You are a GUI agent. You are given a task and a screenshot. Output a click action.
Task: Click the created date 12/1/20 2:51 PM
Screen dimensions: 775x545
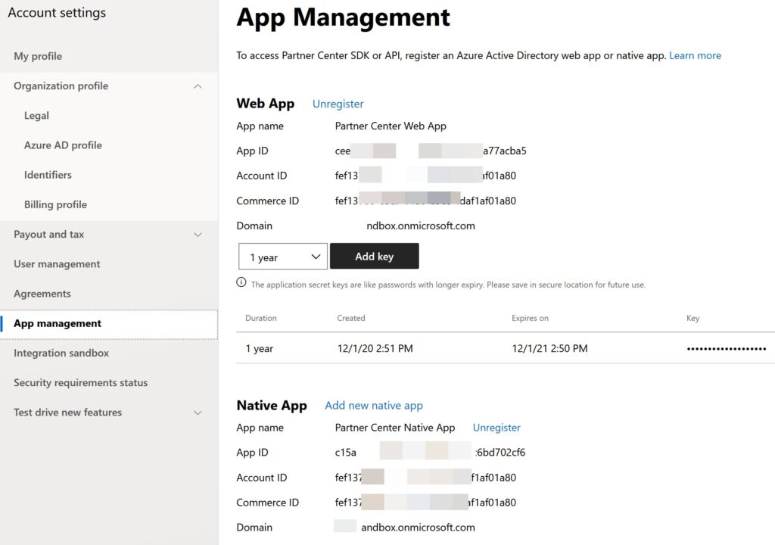(375, 349)
